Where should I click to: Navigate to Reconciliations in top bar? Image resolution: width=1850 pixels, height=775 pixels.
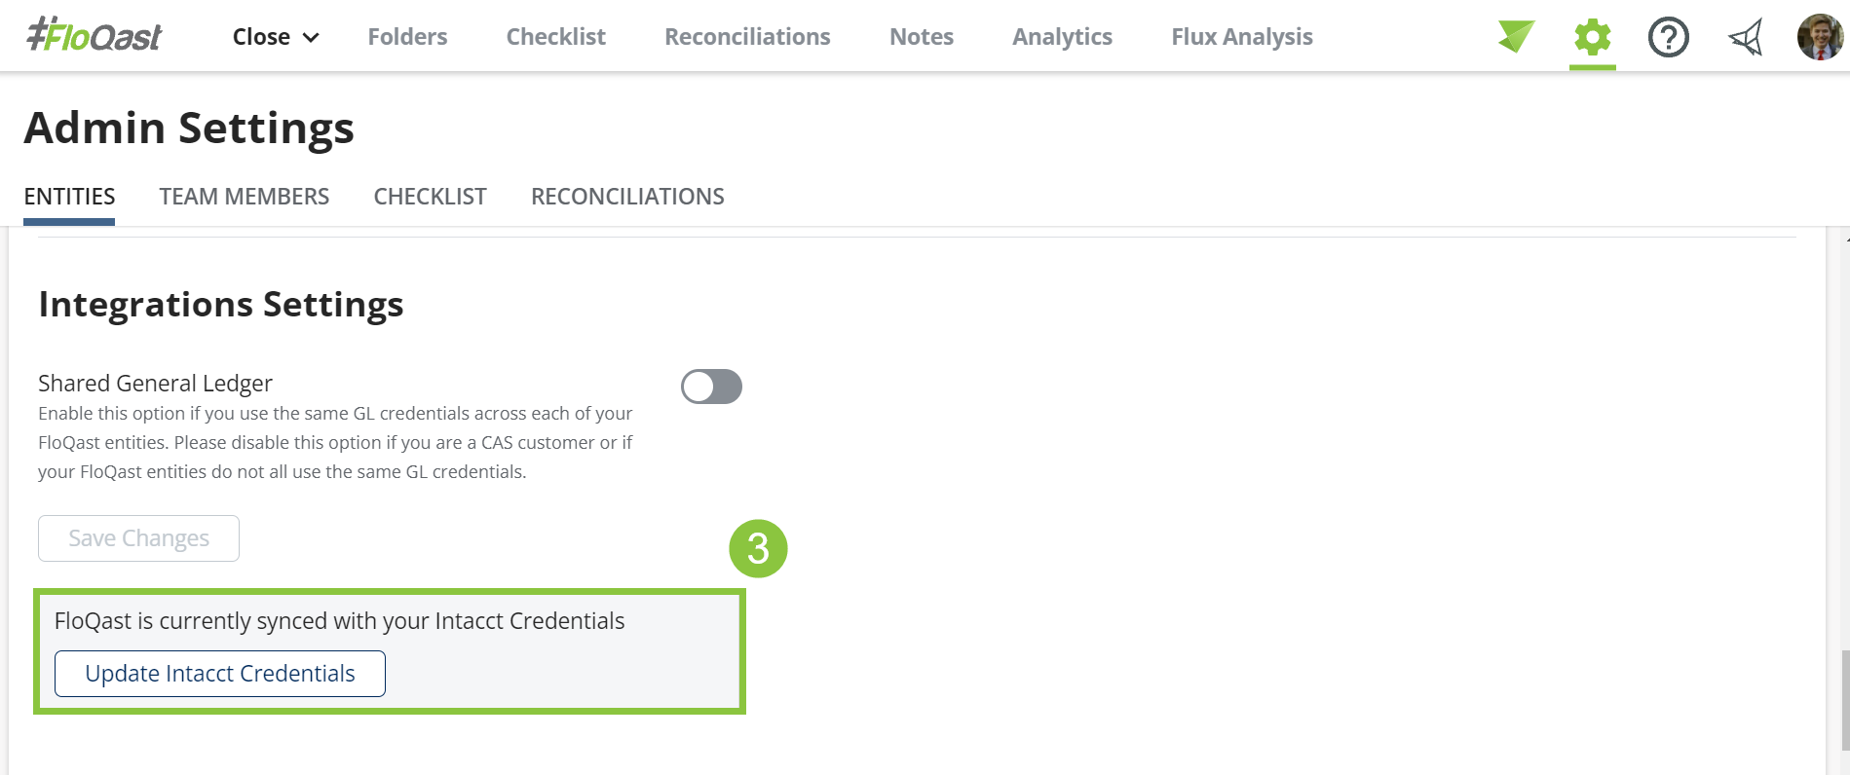coord(747,37)
